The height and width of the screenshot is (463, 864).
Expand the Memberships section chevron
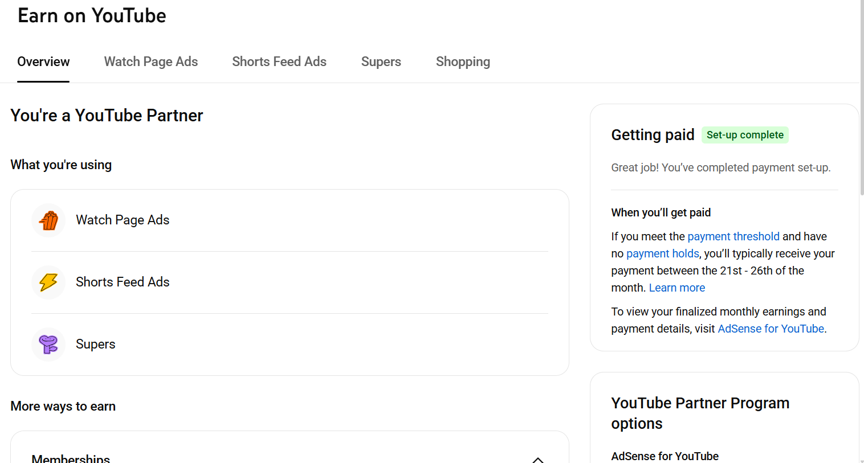[x=537, y=459]
